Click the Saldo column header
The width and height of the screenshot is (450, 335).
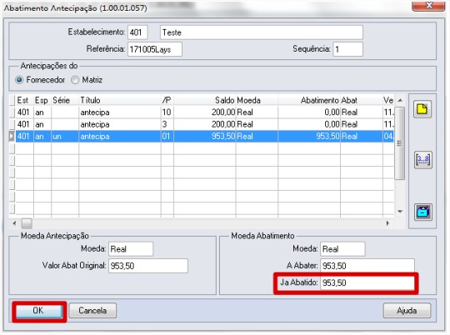coord(205,100)
